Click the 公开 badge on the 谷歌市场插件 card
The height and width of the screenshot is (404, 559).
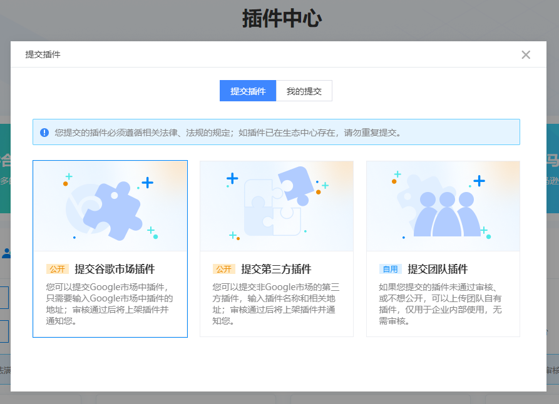pyautogui.click(x=58, y=270)
